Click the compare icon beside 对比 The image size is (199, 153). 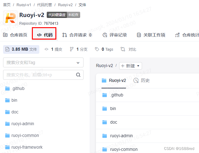[123, 49]
